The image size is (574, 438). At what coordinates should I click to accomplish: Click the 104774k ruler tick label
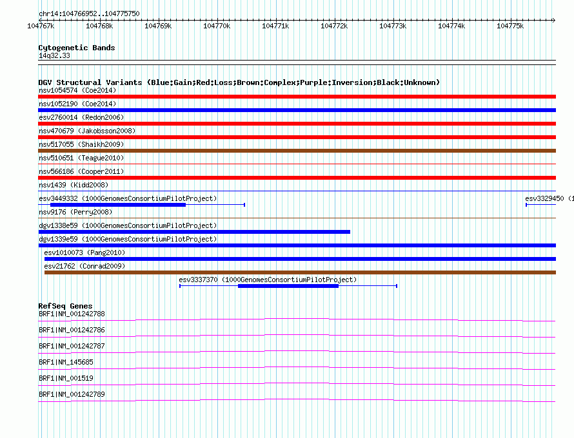coord(451,26)
